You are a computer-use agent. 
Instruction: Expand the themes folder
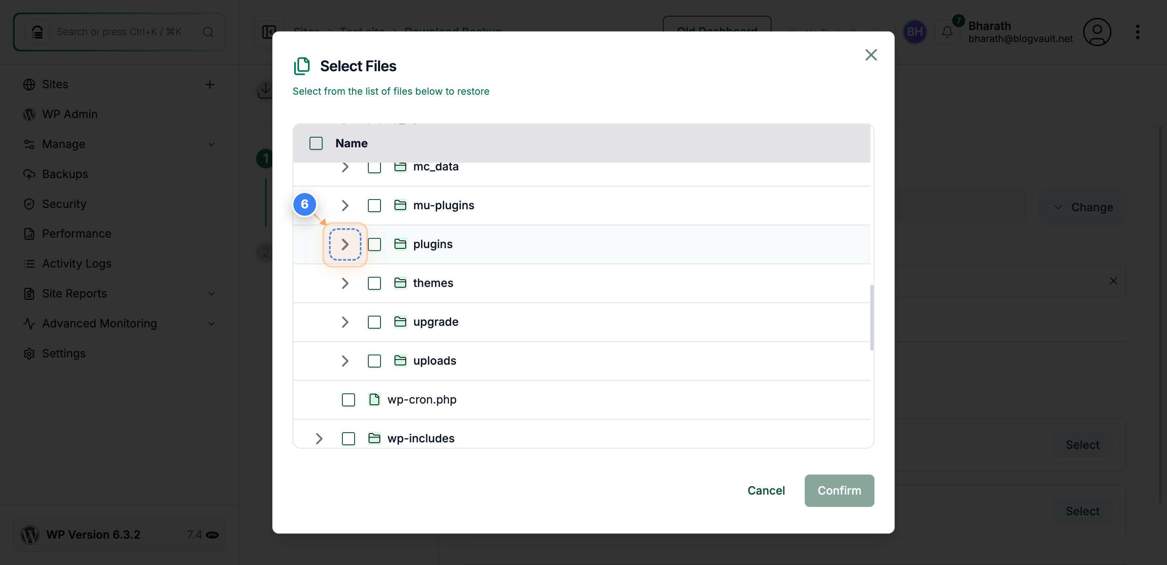pyautogui.click(x=345, y=283)
